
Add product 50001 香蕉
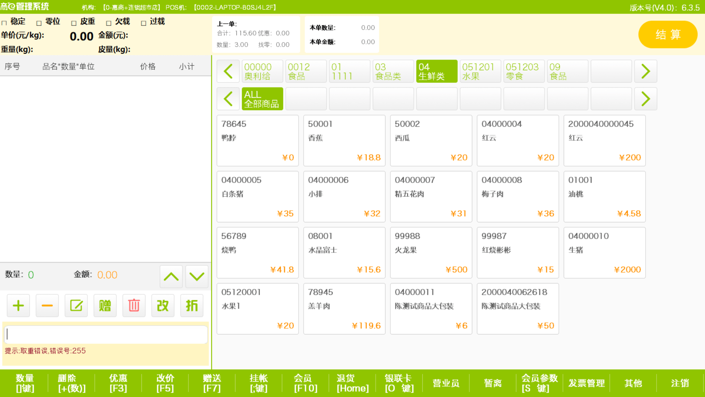coord(344,141)
